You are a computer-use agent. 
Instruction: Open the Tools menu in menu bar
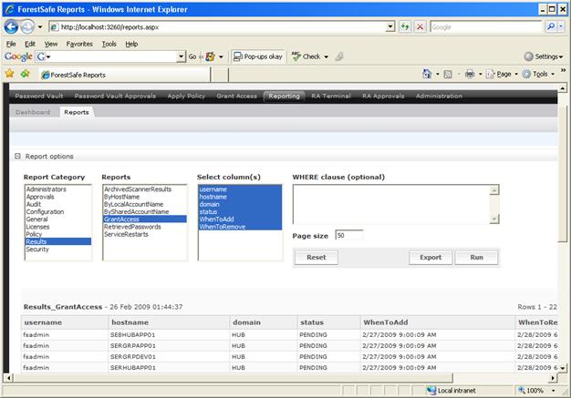tap(109, 44)
